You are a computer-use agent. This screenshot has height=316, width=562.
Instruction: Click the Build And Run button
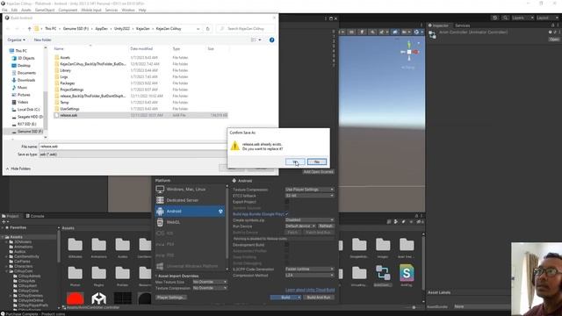click(x=319, y=298)
